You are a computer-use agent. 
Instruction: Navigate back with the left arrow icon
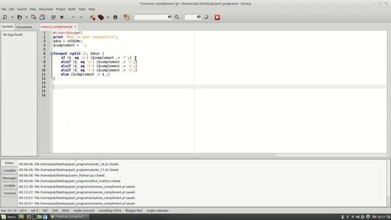73,17
